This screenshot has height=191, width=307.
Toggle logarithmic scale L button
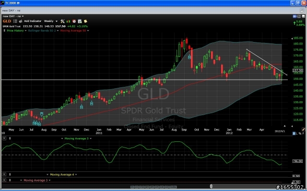click(297, 134)
